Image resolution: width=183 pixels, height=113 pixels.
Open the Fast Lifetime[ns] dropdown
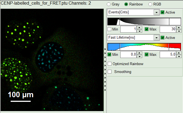click(x=156, y=38)
